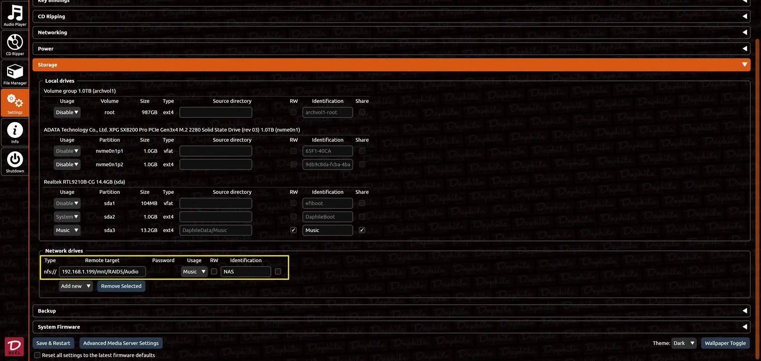Open Usage dropdown of NFS network drive
This screenshot has width=761, height=361.
(x=194, y=272)
